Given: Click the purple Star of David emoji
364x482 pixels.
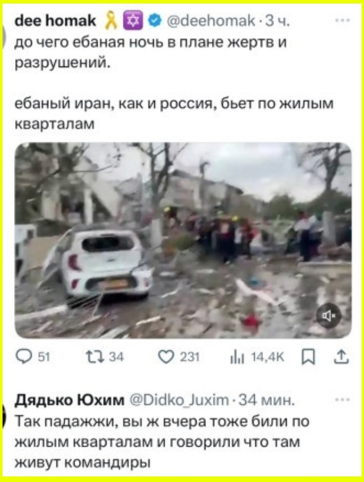Looking at the screenshot, I should click(132, 21).
